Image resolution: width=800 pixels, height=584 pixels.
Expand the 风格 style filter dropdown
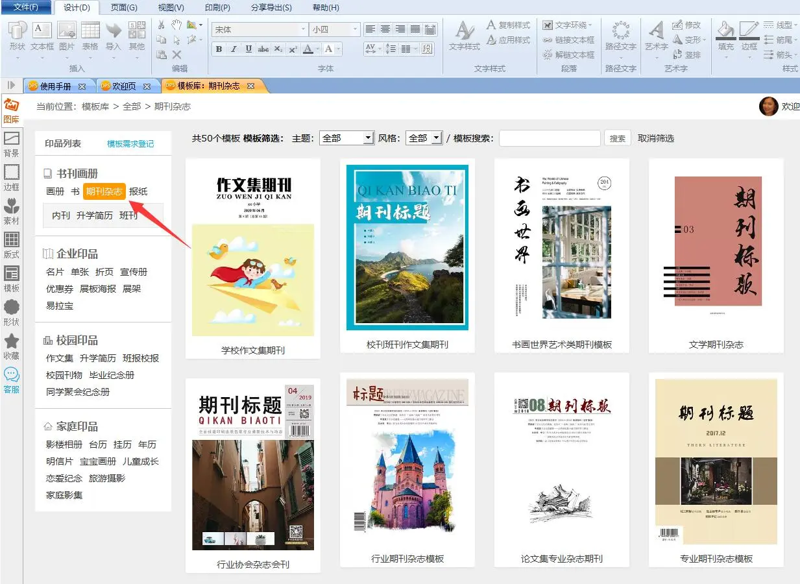click(436, 138)
